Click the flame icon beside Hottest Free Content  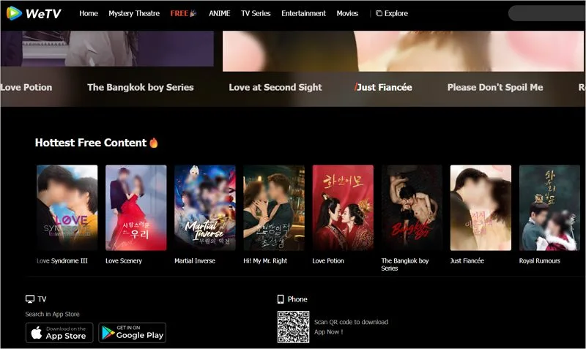154,143
